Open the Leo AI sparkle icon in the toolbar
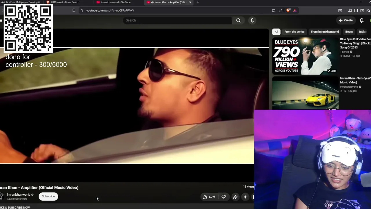 pos(368,10)
